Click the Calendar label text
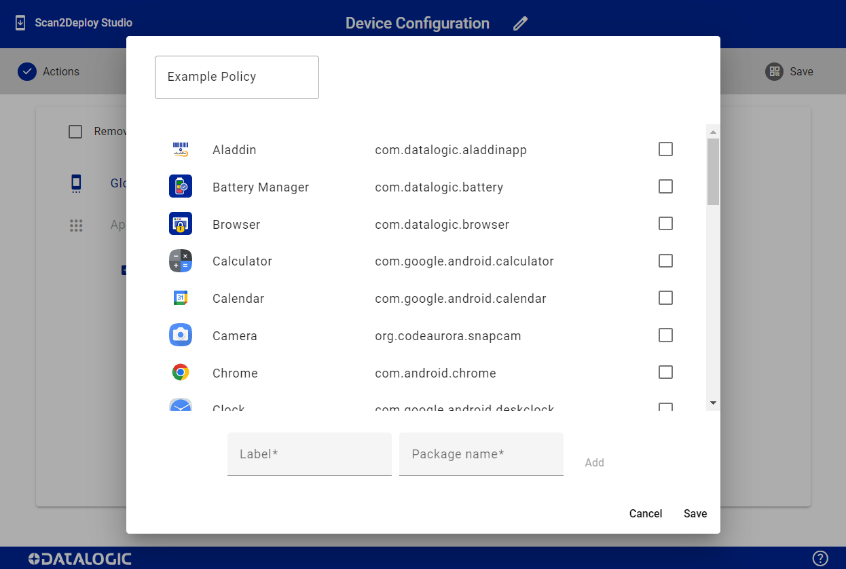This screenshot has width=846, height=569. click(238, 299)
